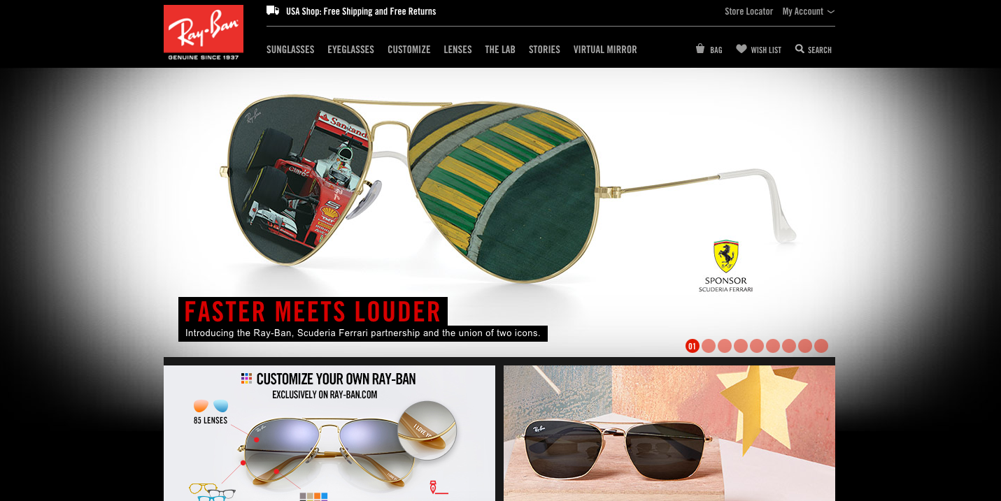Viewport: 1001px width, 501px height.
Task: Click the Faster Meets Louder headline
Action: tap(313, 312)
